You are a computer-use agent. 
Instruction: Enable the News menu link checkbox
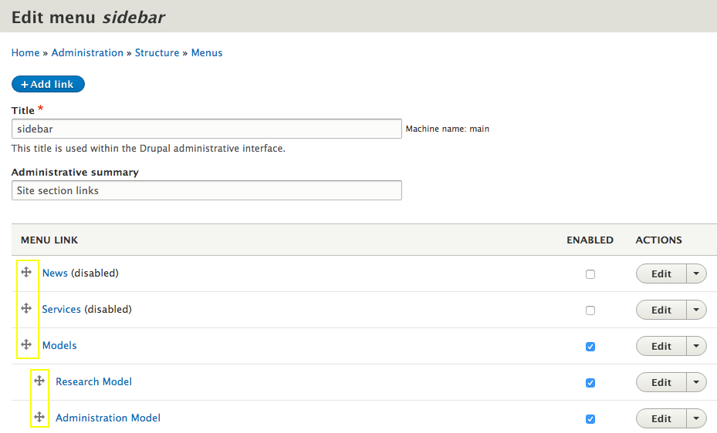click(x=590, y=274)
